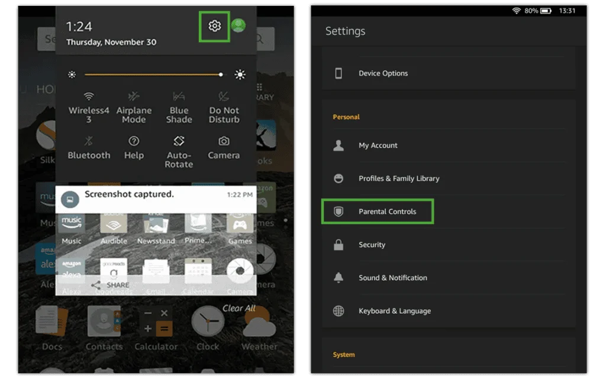
Task: Tap the Device Options tablet icon
Action: (339, 73)
